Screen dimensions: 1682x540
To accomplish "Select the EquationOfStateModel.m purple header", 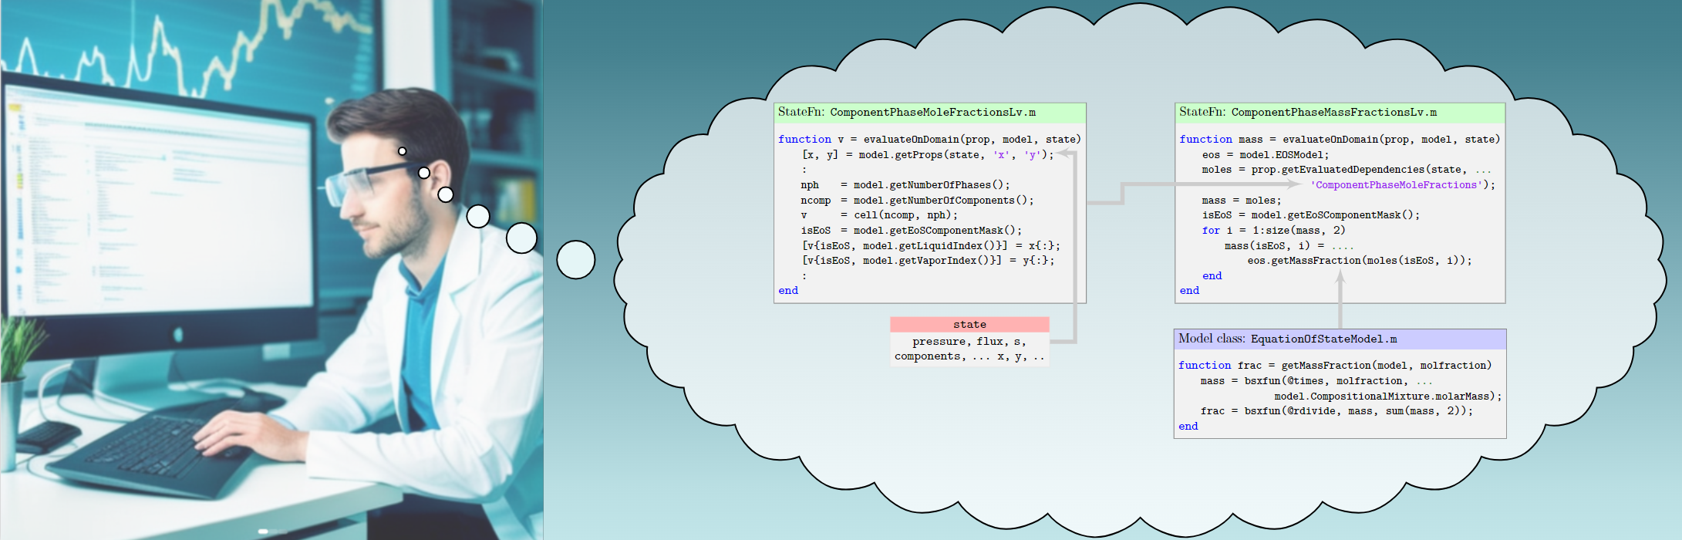I will coord(1339,339).
